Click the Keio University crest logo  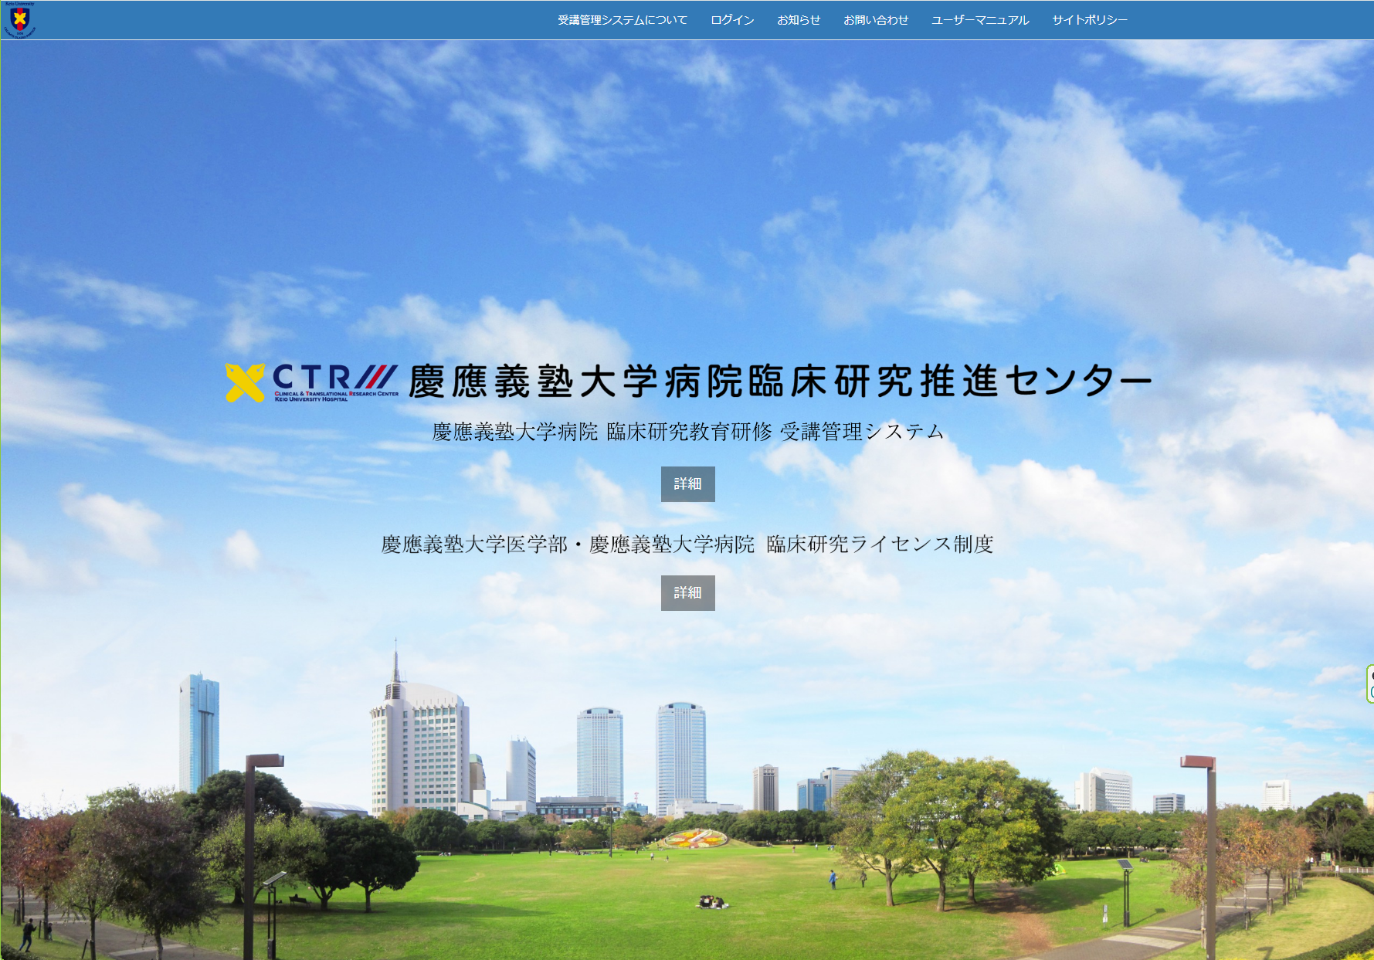click(20, 19)
